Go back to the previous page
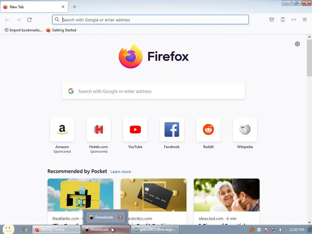Image resolution: width=312 pixels, height=234 pixels. click(7, 20)
